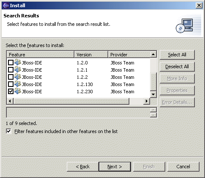Check the JBoss-IDE 1.2.1 checkbox
The image size is (205, 178).
click(11, 70)
